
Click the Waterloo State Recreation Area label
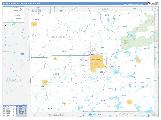point(126,42)
